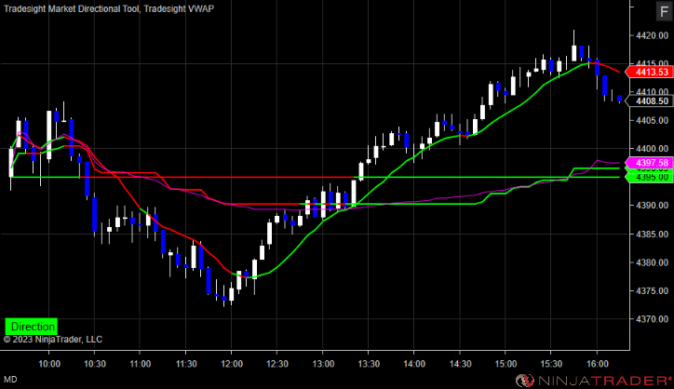
Task: Click the 13:30 time axis label
Action: 369,364
